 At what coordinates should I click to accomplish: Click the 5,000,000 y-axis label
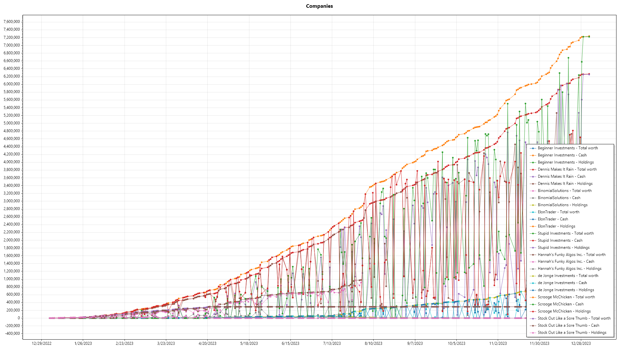point(12,123)
